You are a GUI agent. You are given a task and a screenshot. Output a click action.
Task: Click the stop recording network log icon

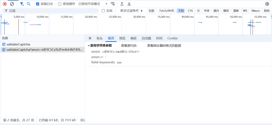pyautogui.click(x=5, y=4)
